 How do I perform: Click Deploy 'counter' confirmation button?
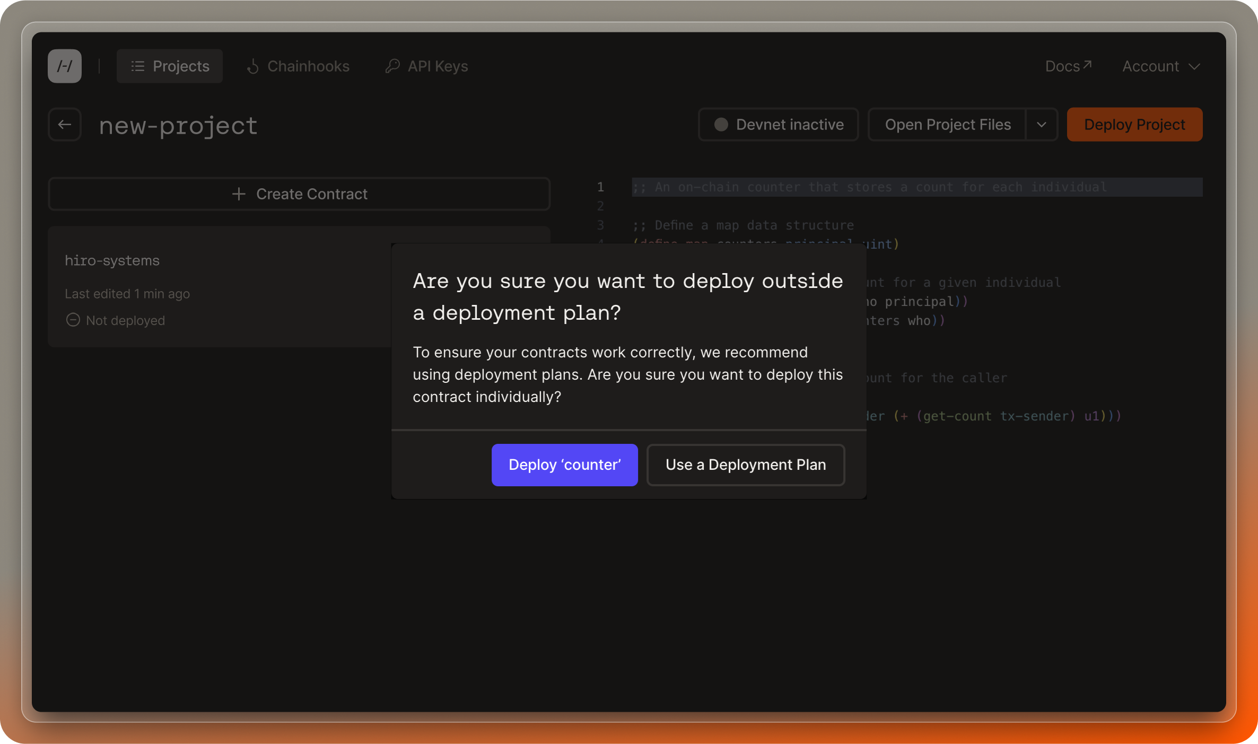click(565, 464)
